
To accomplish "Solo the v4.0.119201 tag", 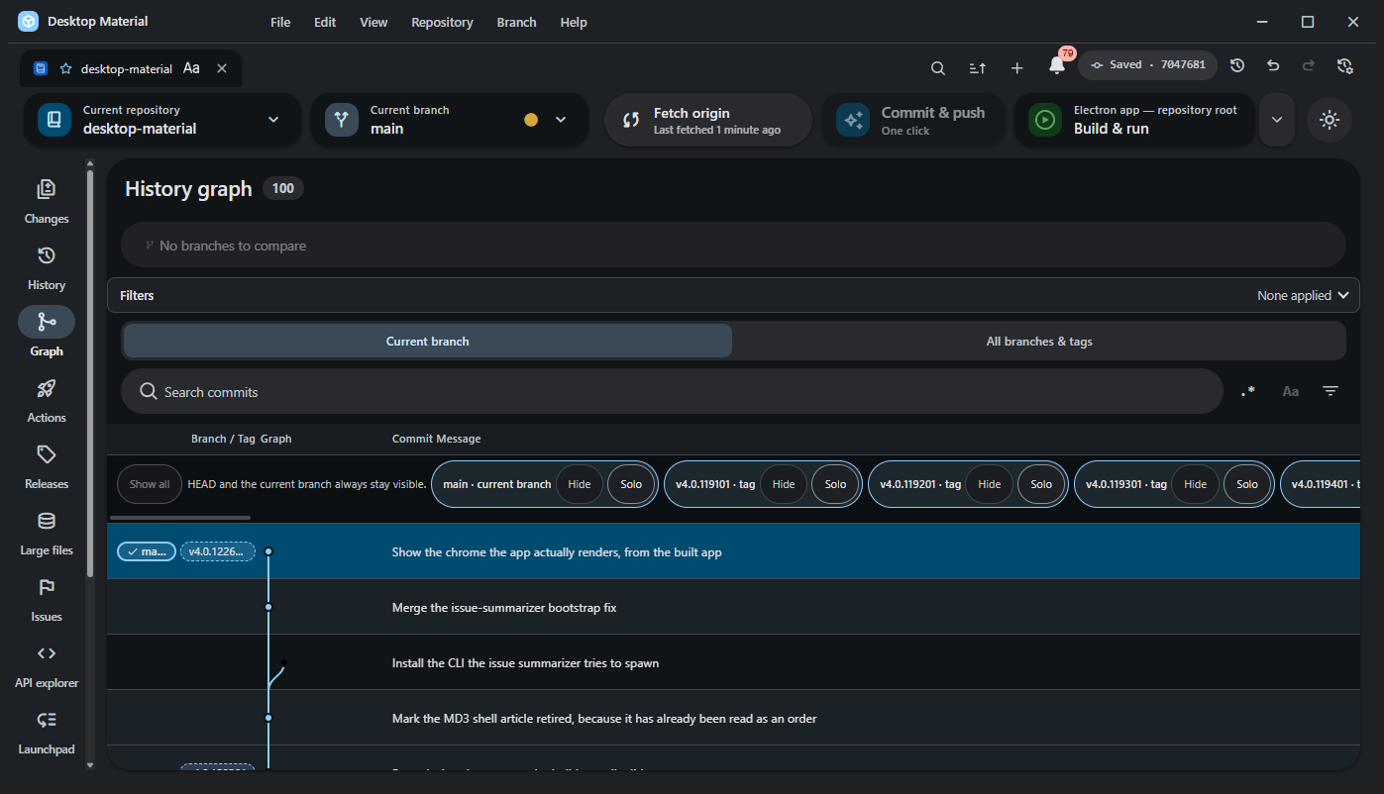I will pyautogui.click(x=1041, y=484).
